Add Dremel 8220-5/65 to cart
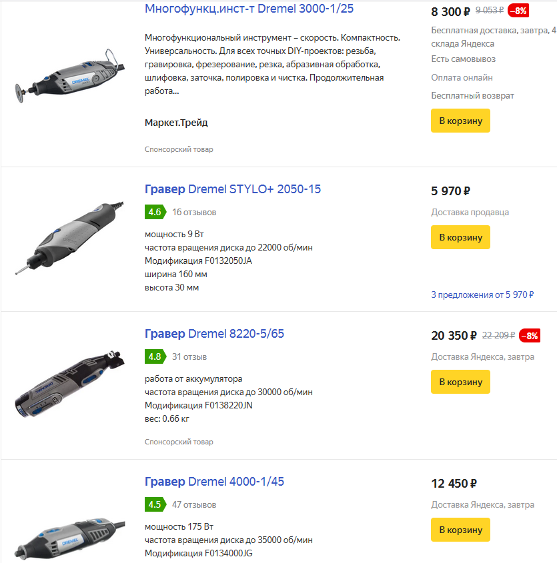Image resolution: width=557 pixels, height=563 pixels. pos(460,382)
